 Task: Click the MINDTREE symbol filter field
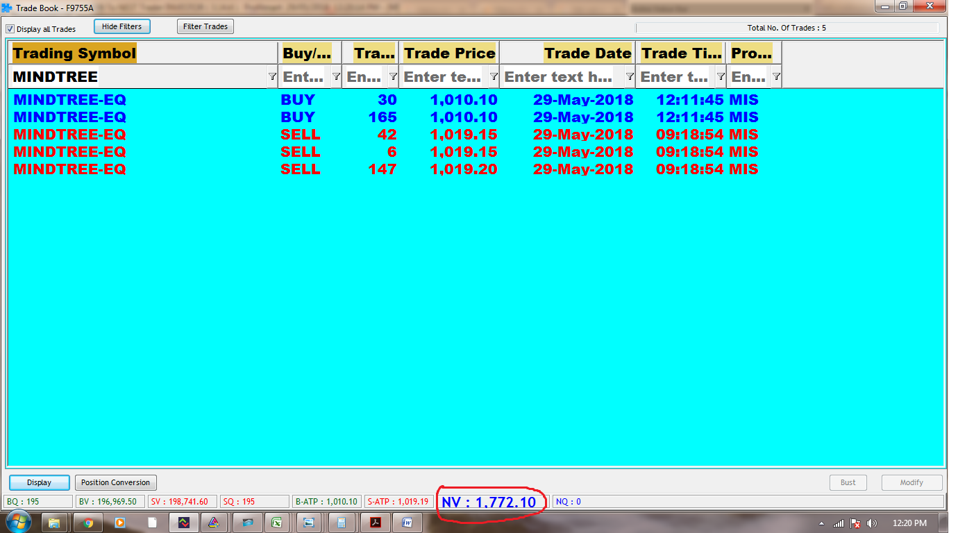click(x=139, y=76)
